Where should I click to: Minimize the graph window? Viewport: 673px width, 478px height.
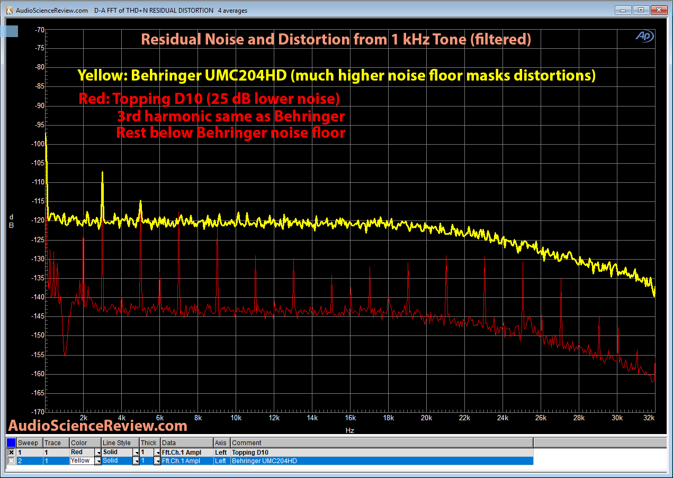point(624,10)
